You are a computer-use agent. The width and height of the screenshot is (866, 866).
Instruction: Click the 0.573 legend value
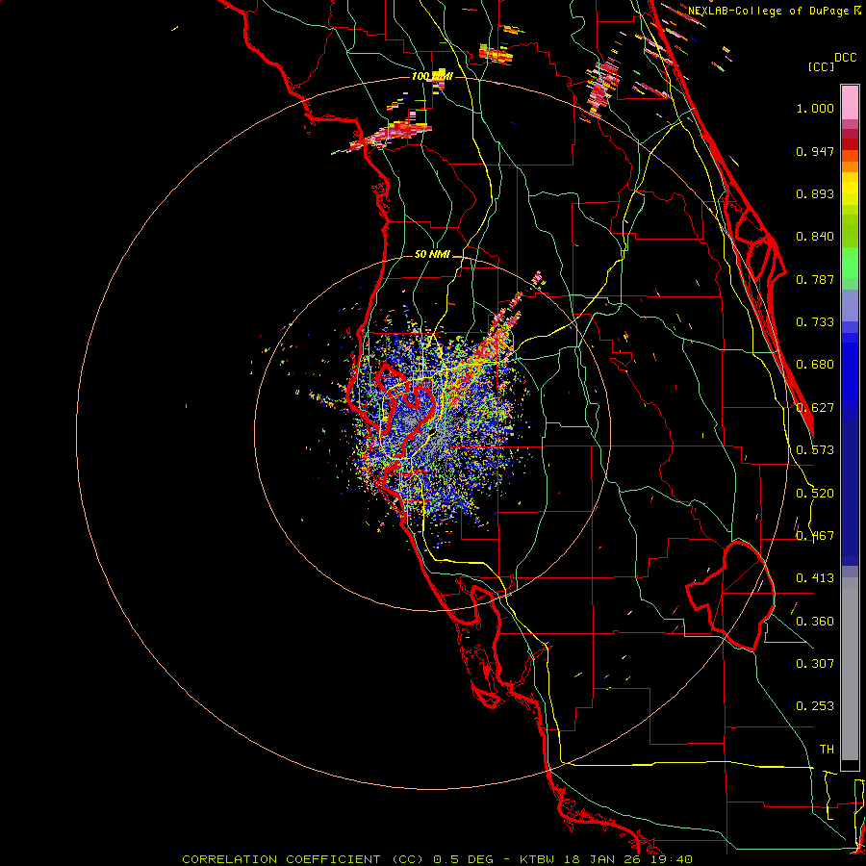(x=815, y=450)
